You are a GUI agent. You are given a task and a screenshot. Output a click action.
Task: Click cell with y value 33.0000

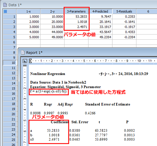point(52,27)
